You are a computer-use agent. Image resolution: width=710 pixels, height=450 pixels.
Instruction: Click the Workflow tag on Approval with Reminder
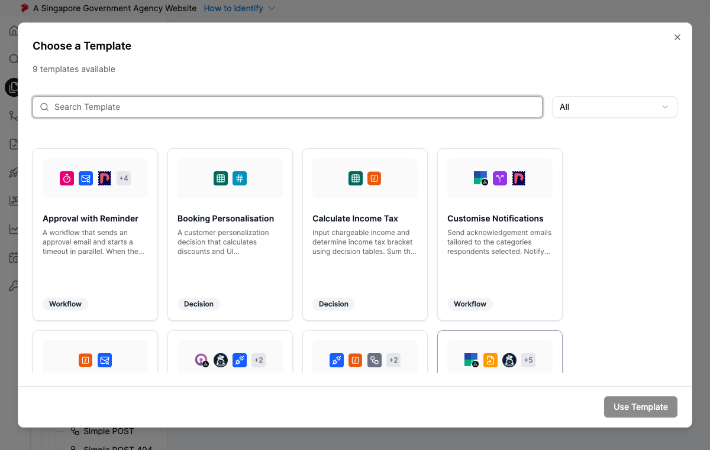pos(65,304)
